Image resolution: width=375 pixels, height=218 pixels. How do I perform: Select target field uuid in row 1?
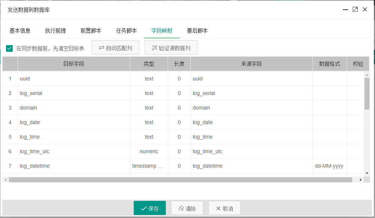pyautogui.click(x=74, y=79)
